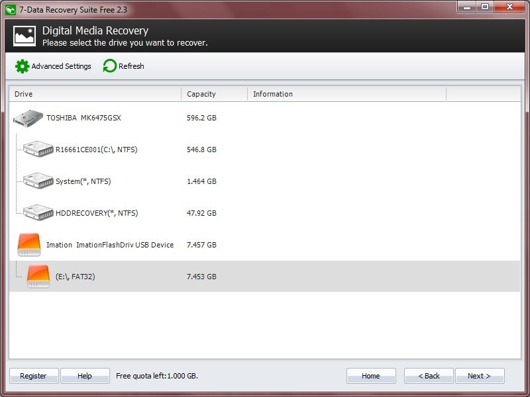Screen dimensions: 530x397
Task: Click the HDDRECOVERY partition icon
Action: coord(38,212)
